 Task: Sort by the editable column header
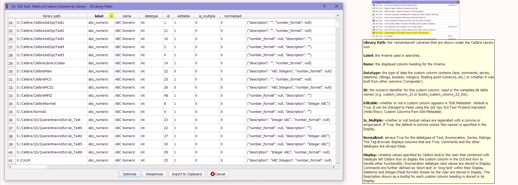[184, 16]
